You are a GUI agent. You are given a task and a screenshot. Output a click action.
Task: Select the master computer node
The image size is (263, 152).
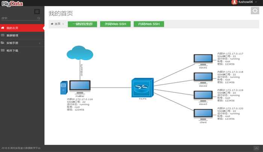80,87
